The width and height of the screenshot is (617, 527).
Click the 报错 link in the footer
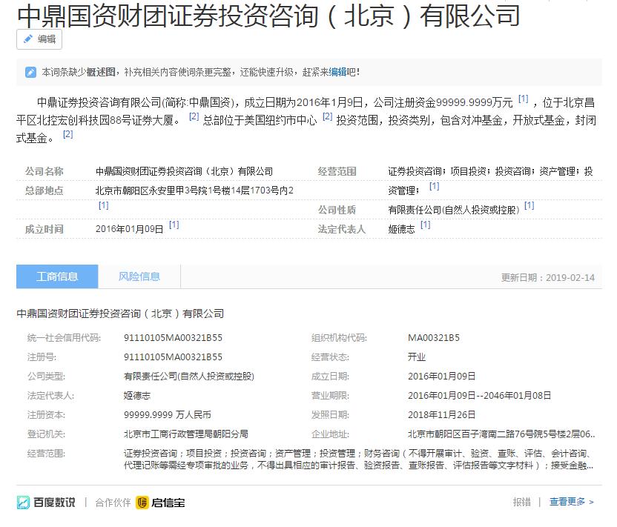(x=523, y=500)
